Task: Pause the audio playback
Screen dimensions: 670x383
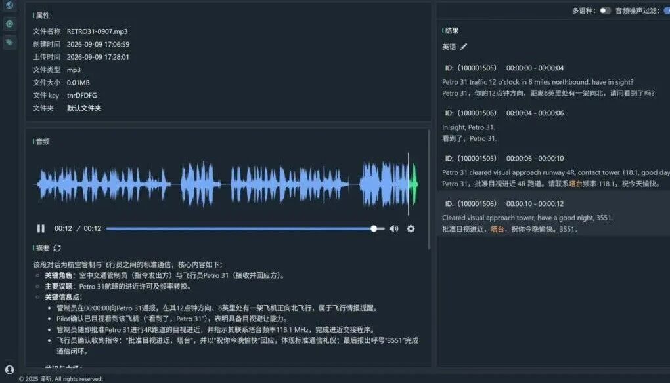Action: (41, 229)
